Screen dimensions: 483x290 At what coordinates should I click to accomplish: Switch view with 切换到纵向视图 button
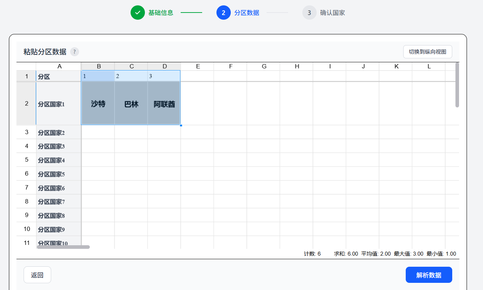tap(428, 52)
